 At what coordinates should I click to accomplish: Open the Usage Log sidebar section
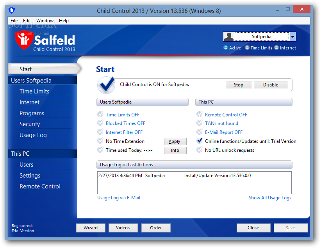pyautogui.click(x=33, y=135)
